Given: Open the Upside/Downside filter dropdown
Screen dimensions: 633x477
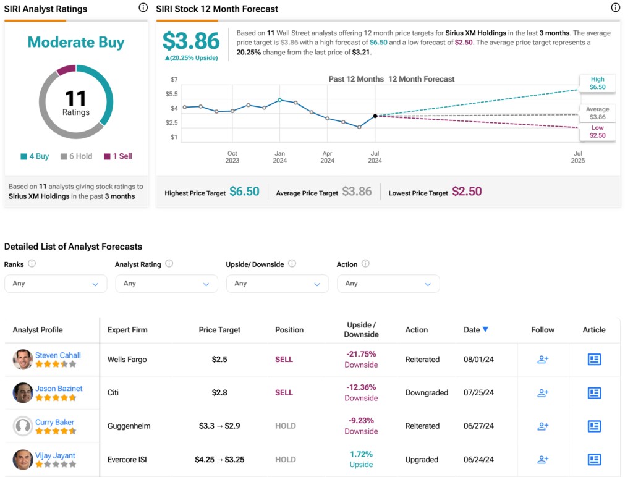Looking at the screenshot, I should [x=277, y=284].
